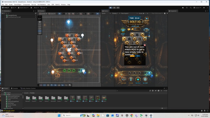Select the Rect tool in Scene view
The width and height of the screenshot is (210, 118).
coord(40,31)
